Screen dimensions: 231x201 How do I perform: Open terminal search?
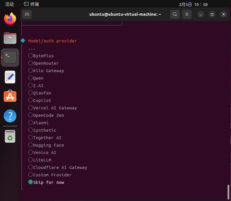click(x=175, y=14)
